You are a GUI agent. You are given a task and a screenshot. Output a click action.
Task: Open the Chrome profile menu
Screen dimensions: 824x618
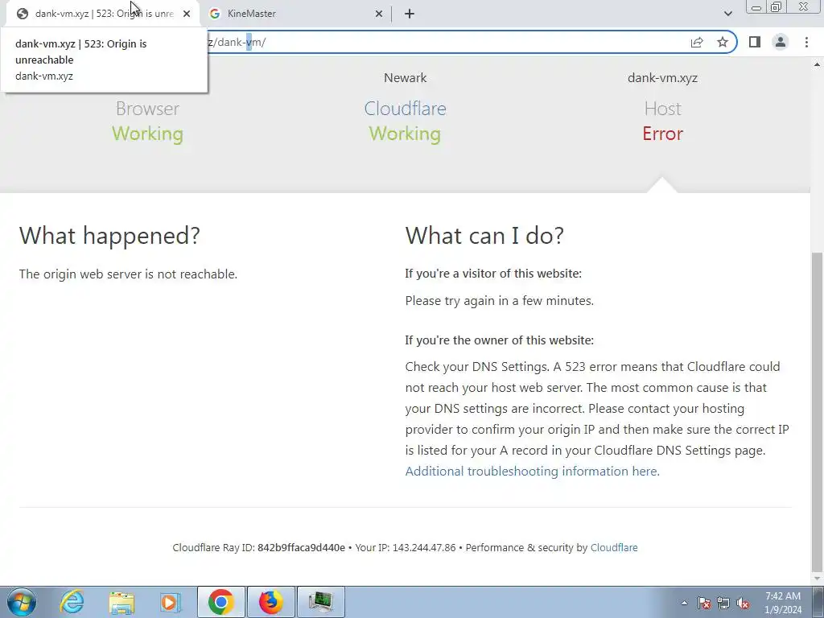click(x=781, y=42)
